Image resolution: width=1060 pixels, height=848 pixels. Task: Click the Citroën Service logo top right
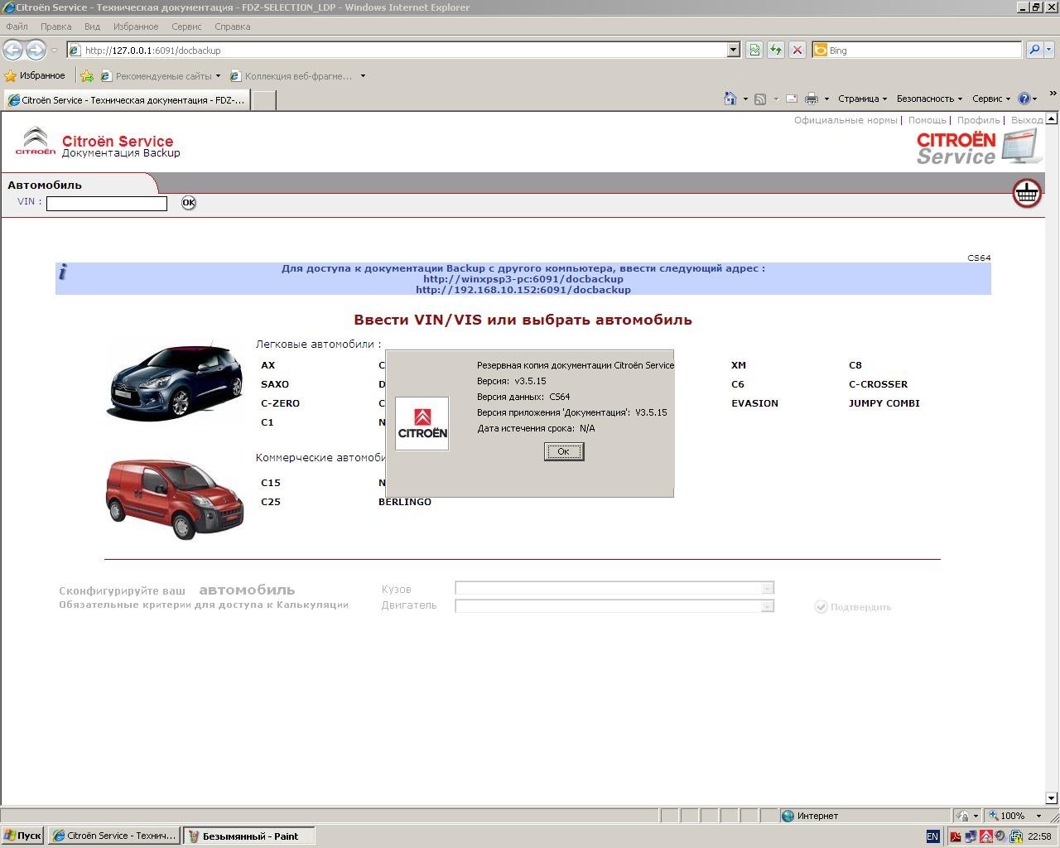pos(980,146)
